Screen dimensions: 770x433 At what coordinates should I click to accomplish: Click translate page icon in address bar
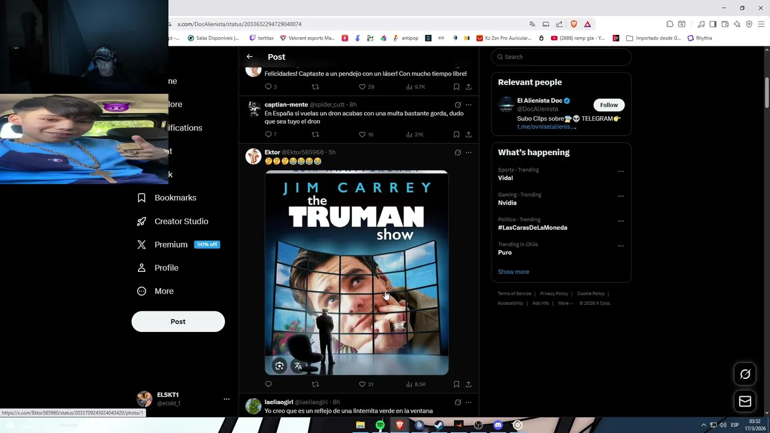pos(532,24)
